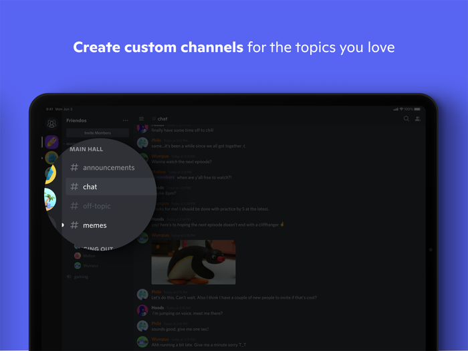Click the Invite Members button
468x351 pixels.
tap(98, 133)
